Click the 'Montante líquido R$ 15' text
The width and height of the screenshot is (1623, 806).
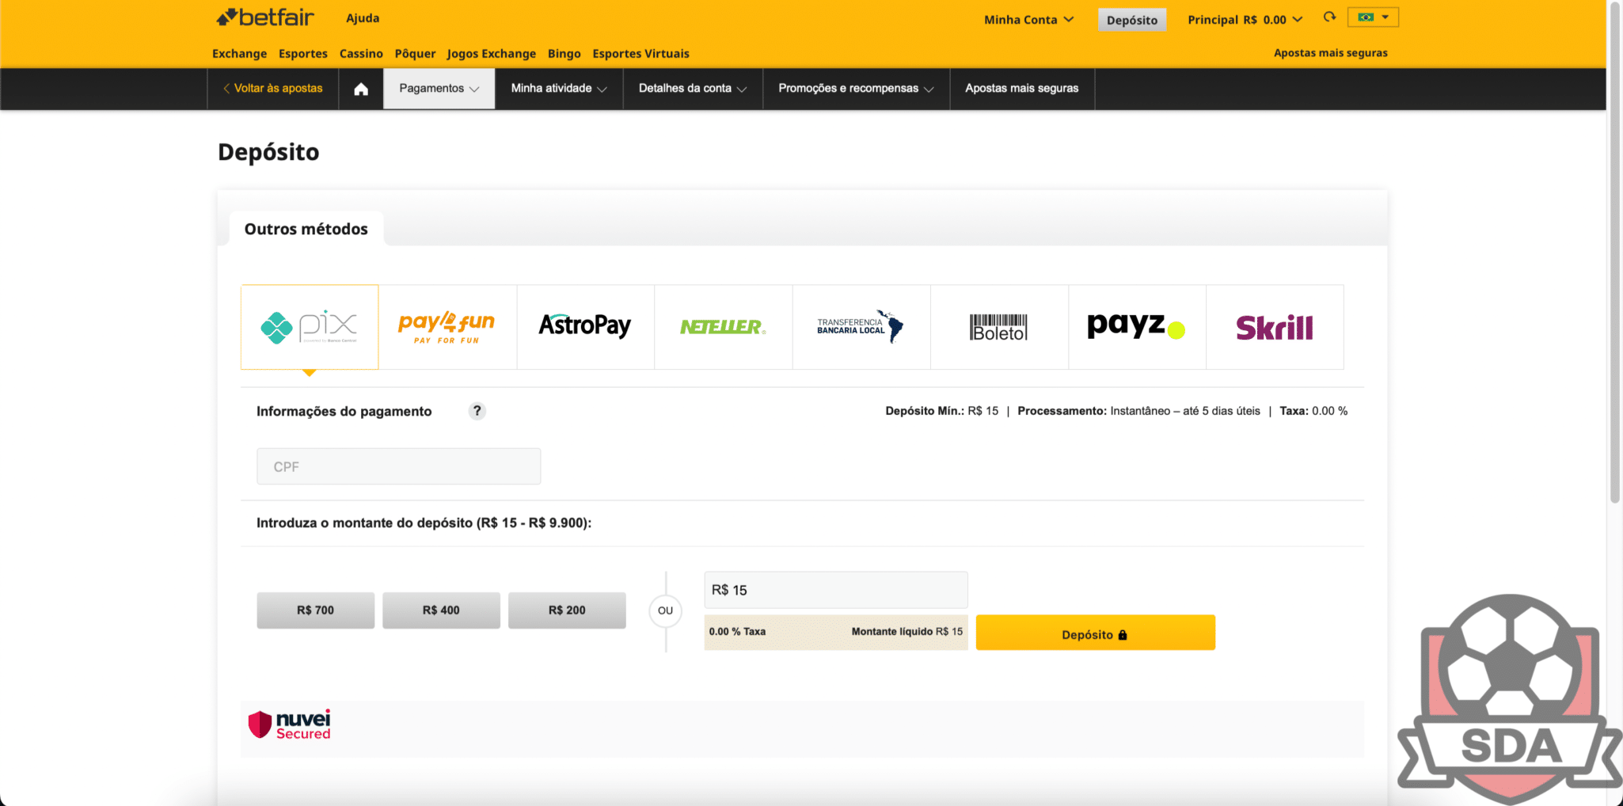tap(907, 632)
